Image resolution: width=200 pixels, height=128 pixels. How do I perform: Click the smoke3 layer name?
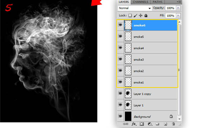tap(139, 59)
